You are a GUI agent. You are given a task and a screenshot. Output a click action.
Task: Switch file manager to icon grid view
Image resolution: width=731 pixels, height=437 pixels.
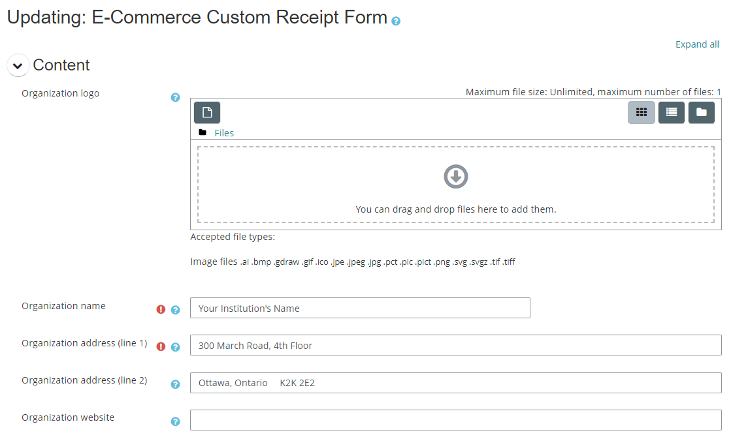tap(641, 112)
